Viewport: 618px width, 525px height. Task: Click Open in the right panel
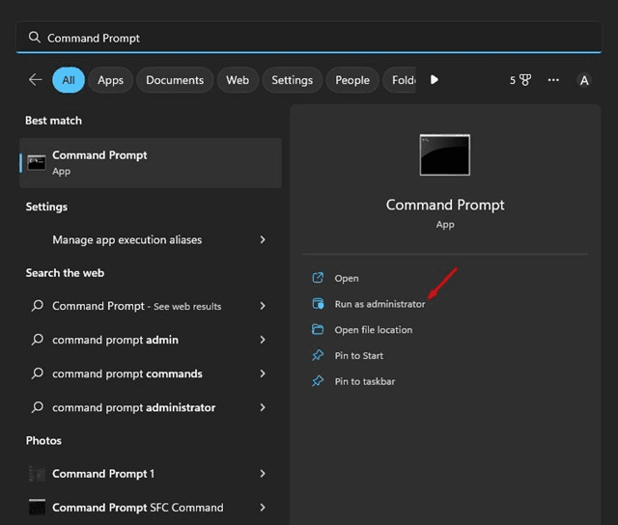[347, 278]
